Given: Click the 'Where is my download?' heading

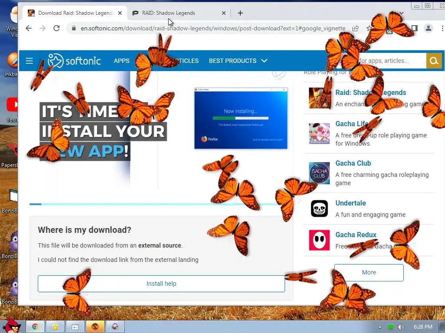Looking at the screenshot, I should [85, 230].
